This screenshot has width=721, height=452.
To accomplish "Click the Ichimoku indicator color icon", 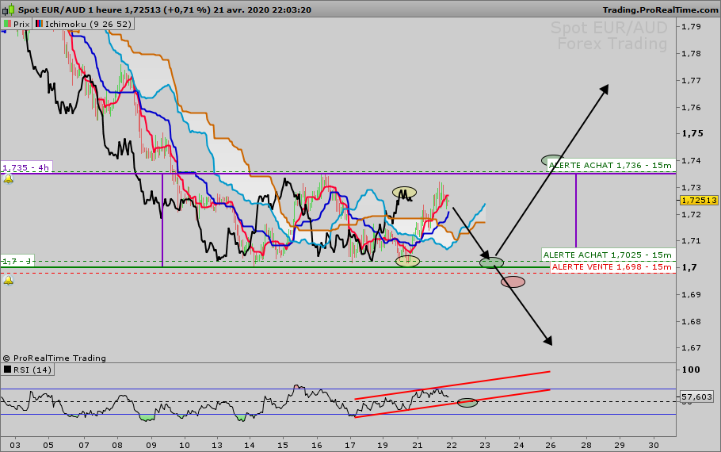I will [39, 25].
